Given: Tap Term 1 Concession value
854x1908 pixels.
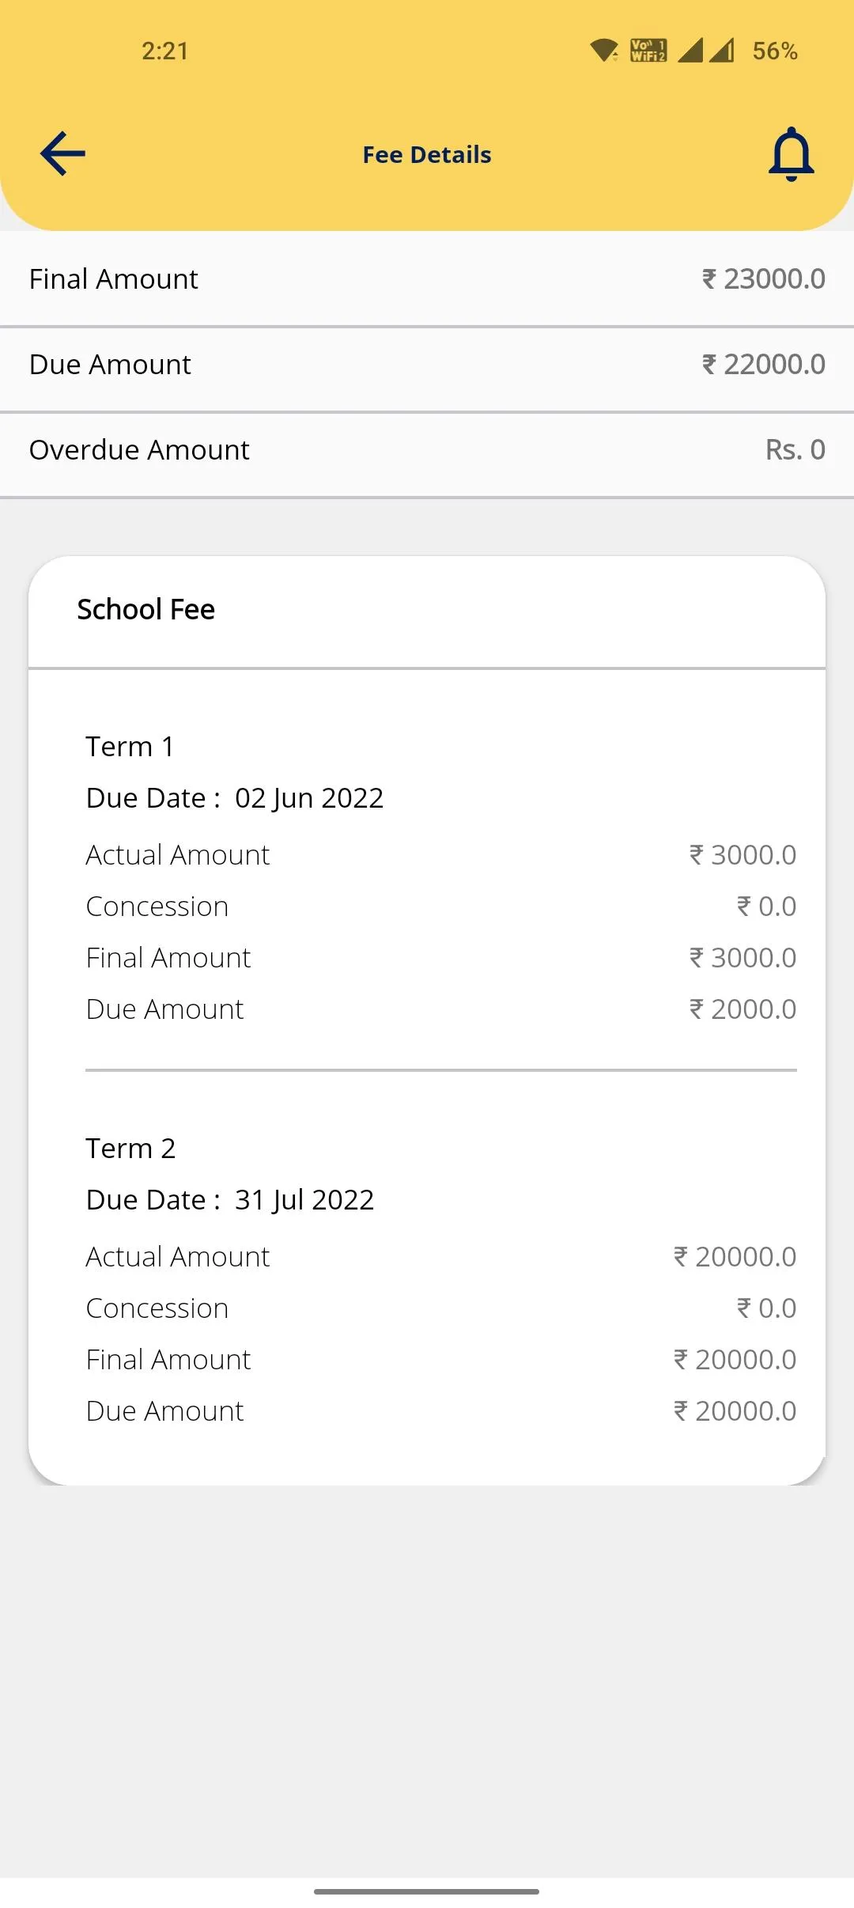Looking at the screenshot, I should [766, 907].
